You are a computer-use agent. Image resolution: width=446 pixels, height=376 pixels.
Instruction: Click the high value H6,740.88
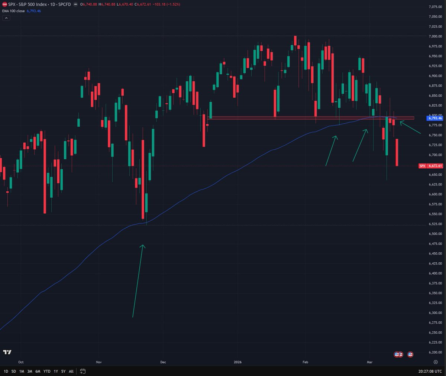pyautogui.click(x=107, y=4)
